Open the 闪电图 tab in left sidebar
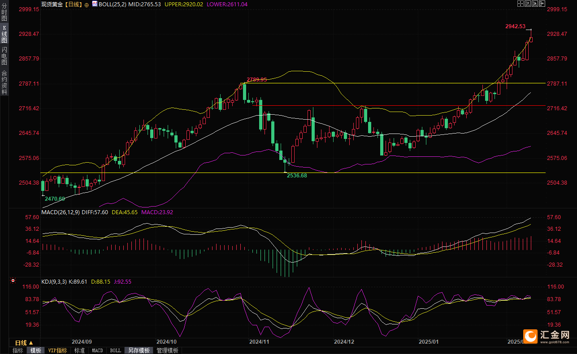 pos(4,56)
